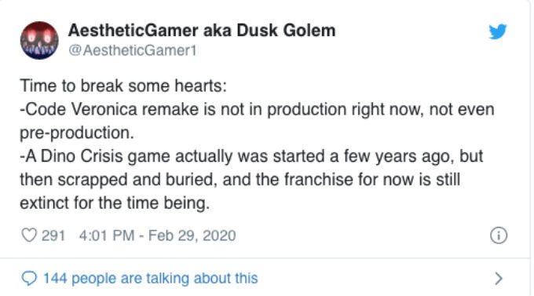Click the 'extinct for the time being' line
Image resolution: width=534 pixels, height=296 pixels.
coord(115,203)
